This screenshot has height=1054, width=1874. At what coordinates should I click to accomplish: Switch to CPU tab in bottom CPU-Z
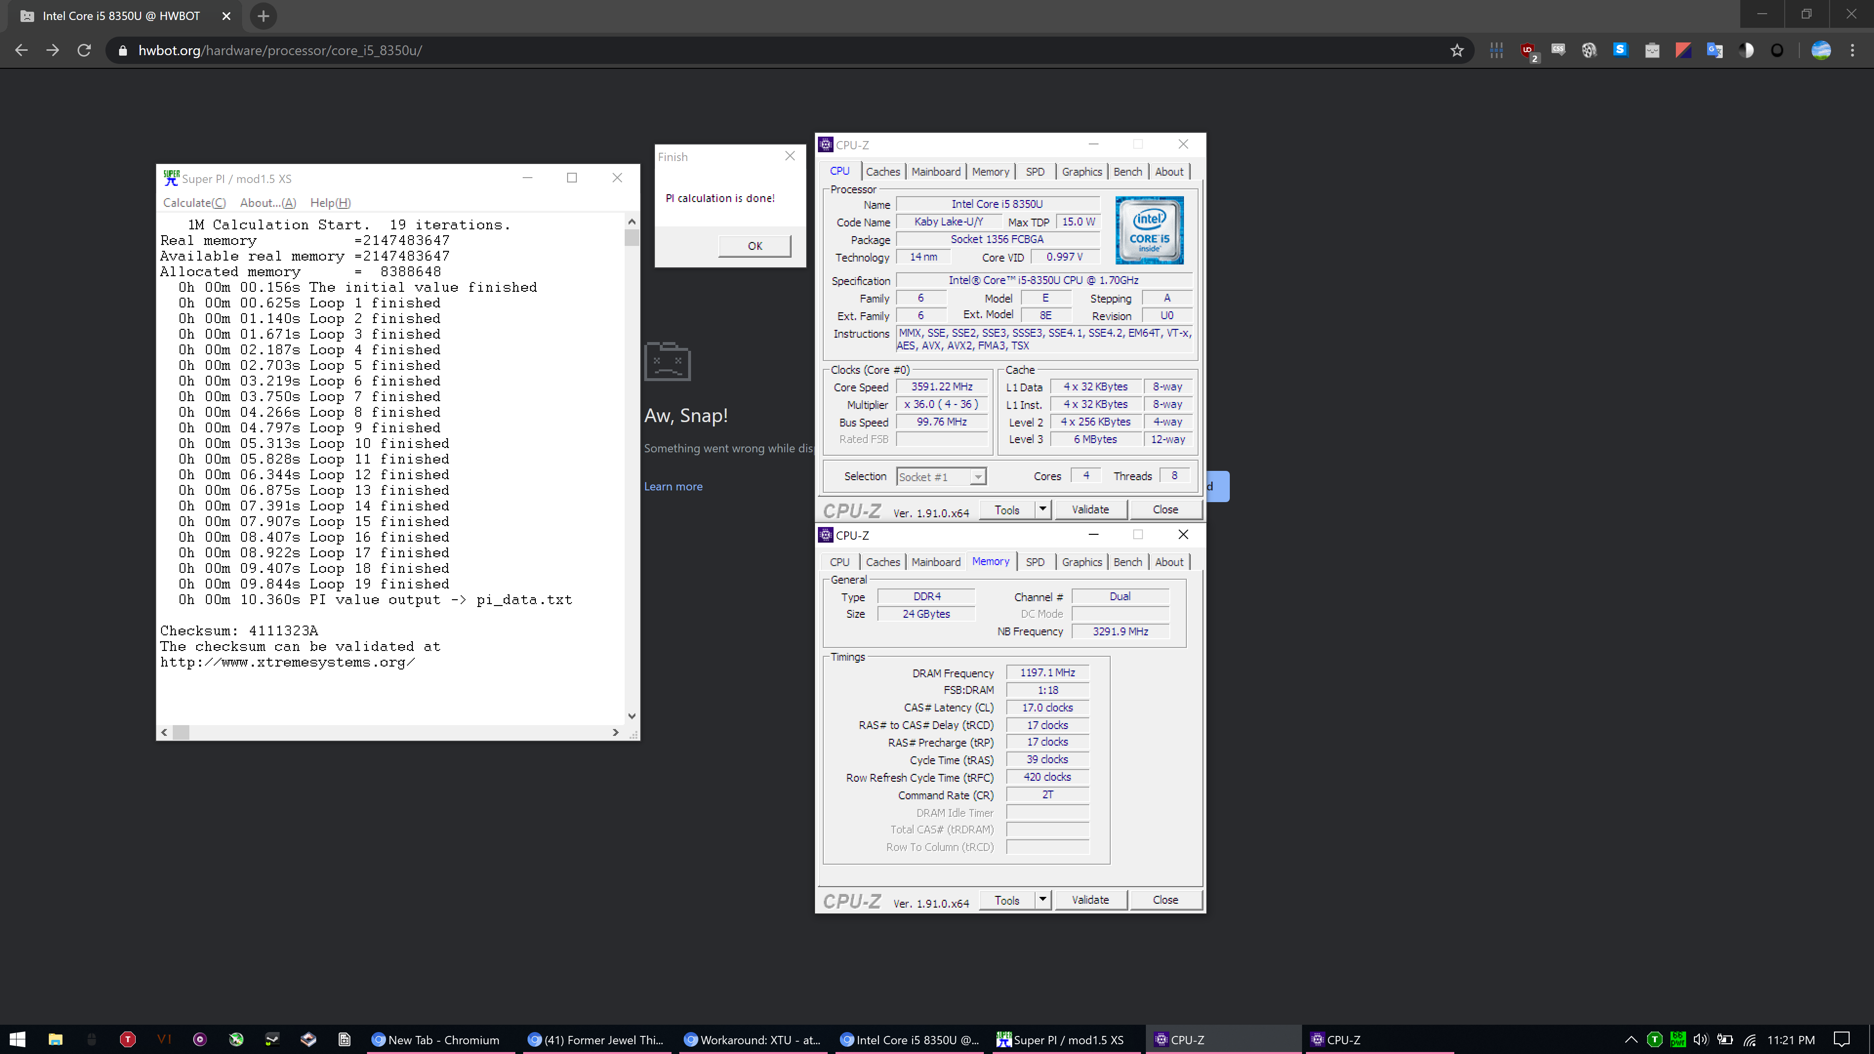(x=839, y=562)
